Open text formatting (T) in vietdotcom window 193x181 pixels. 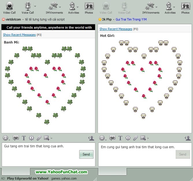click(24, 138)
